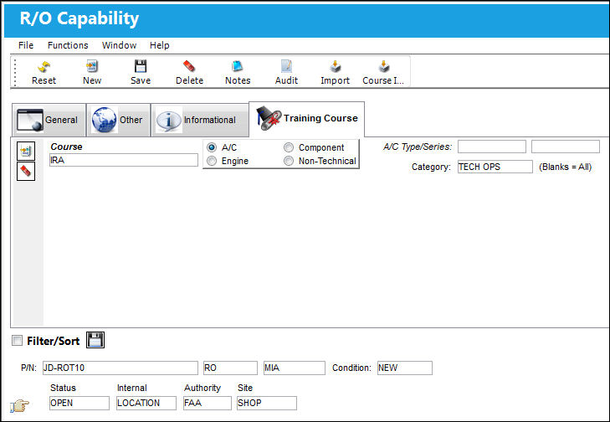Screen dimensions: 610x422
Task: Select the A/C radio button
Action: point(212,147)
